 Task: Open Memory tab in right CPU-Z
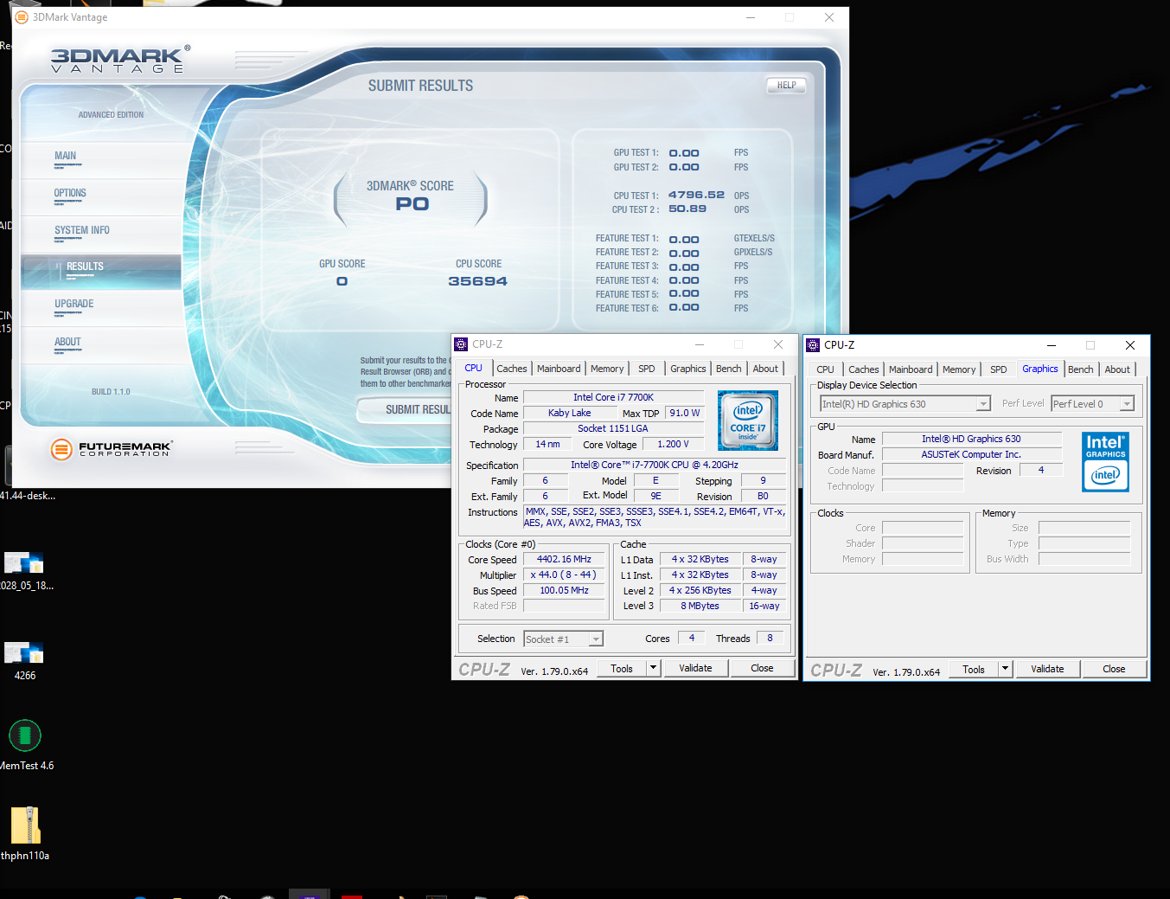click(x=959, y=369)
